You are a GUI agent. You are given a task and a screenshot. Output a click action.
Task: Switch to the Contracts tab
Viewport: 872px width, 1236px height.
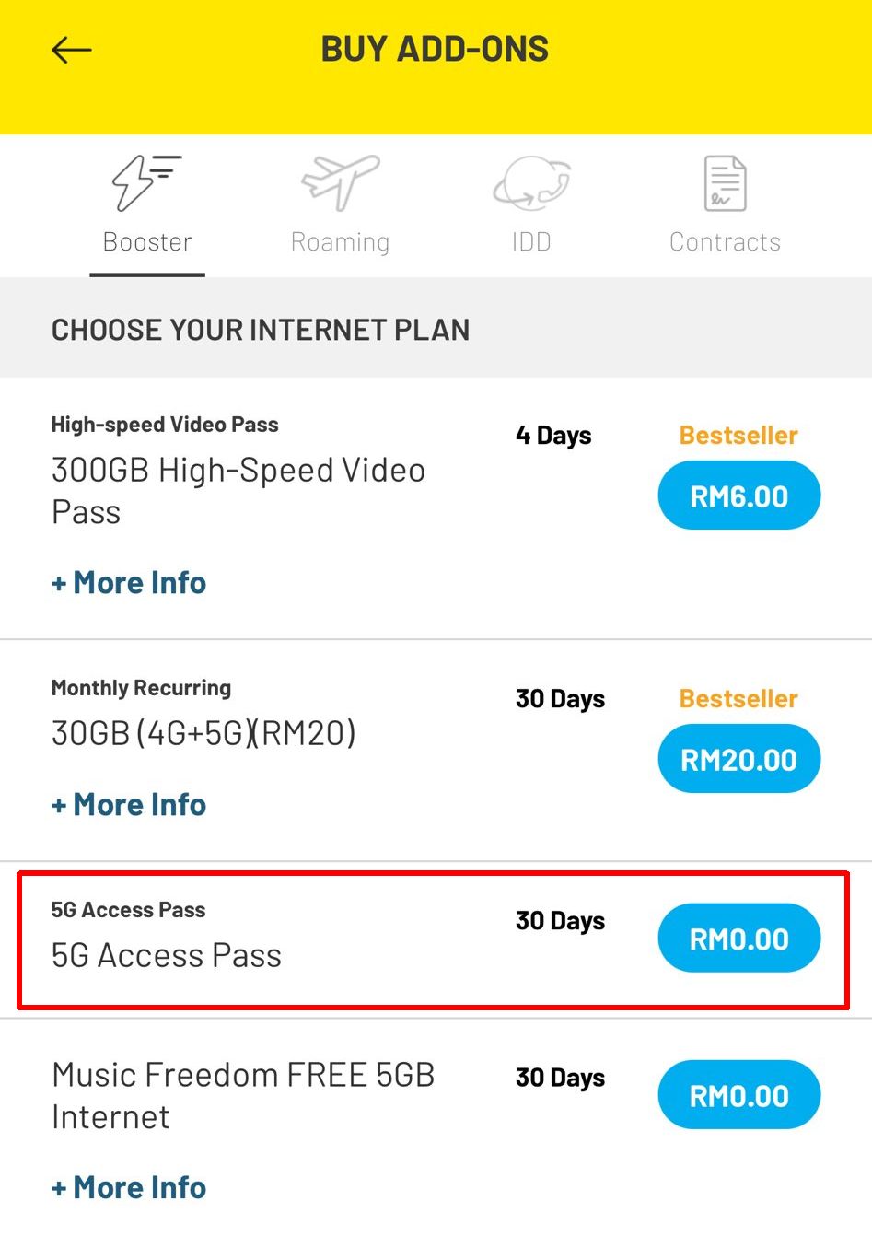(x=725, y=241)
